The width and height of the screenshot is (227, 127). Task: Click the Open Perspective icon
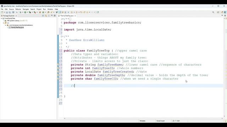218,12
